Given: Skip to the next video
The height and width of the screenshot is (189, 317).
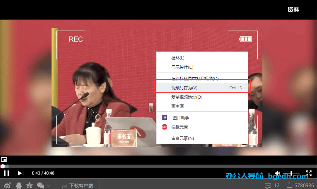Looking at the screenshot, I should pos(20,173).
